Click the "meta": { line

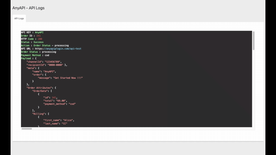[33, 68]
